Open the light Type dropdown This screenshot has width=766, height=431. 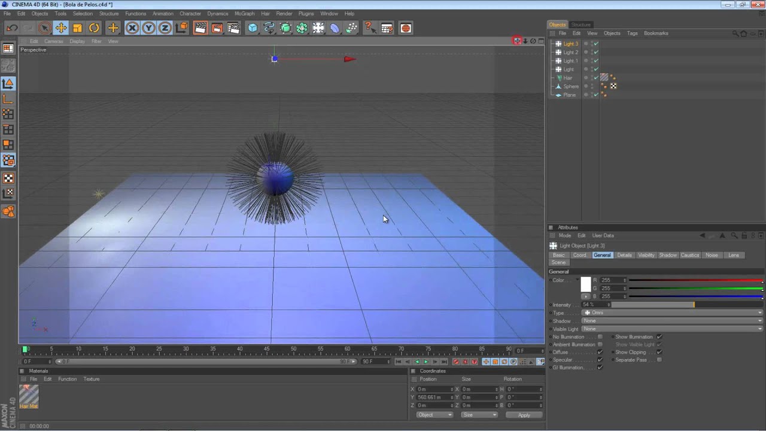coord(673,313)
